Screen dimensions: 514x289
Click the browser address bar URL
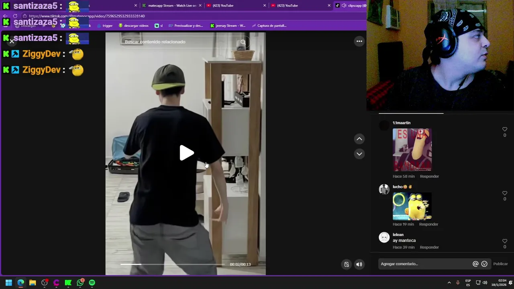click(x=87, y=16)
